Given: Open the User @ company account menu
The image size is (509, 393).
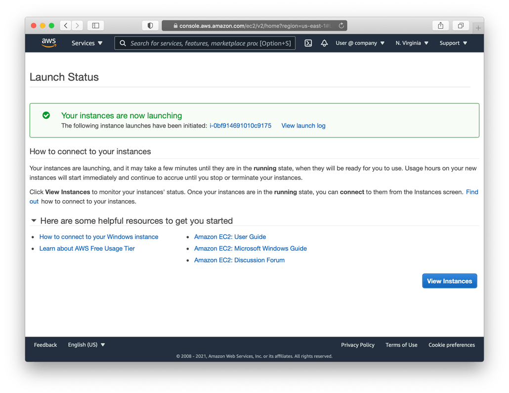Looking at the screenshot, I should (360, 43).
